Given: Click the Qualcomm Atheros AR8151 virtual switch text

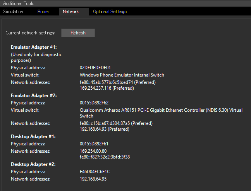Looking at the screenshot, I should [x=161, y=110].
